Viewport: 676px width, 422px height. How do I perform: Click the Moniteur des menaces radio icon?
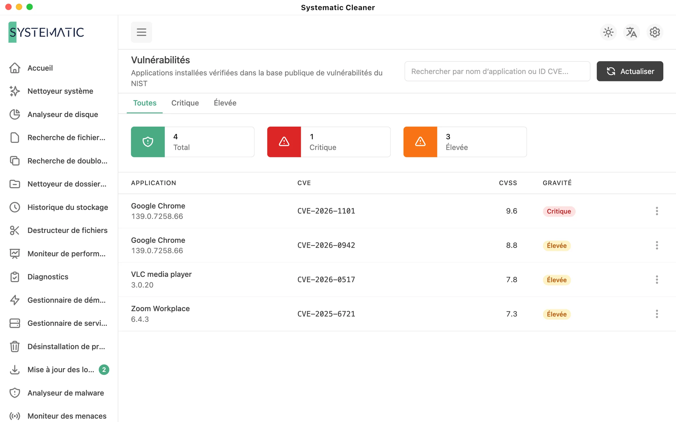pos(15,416)
